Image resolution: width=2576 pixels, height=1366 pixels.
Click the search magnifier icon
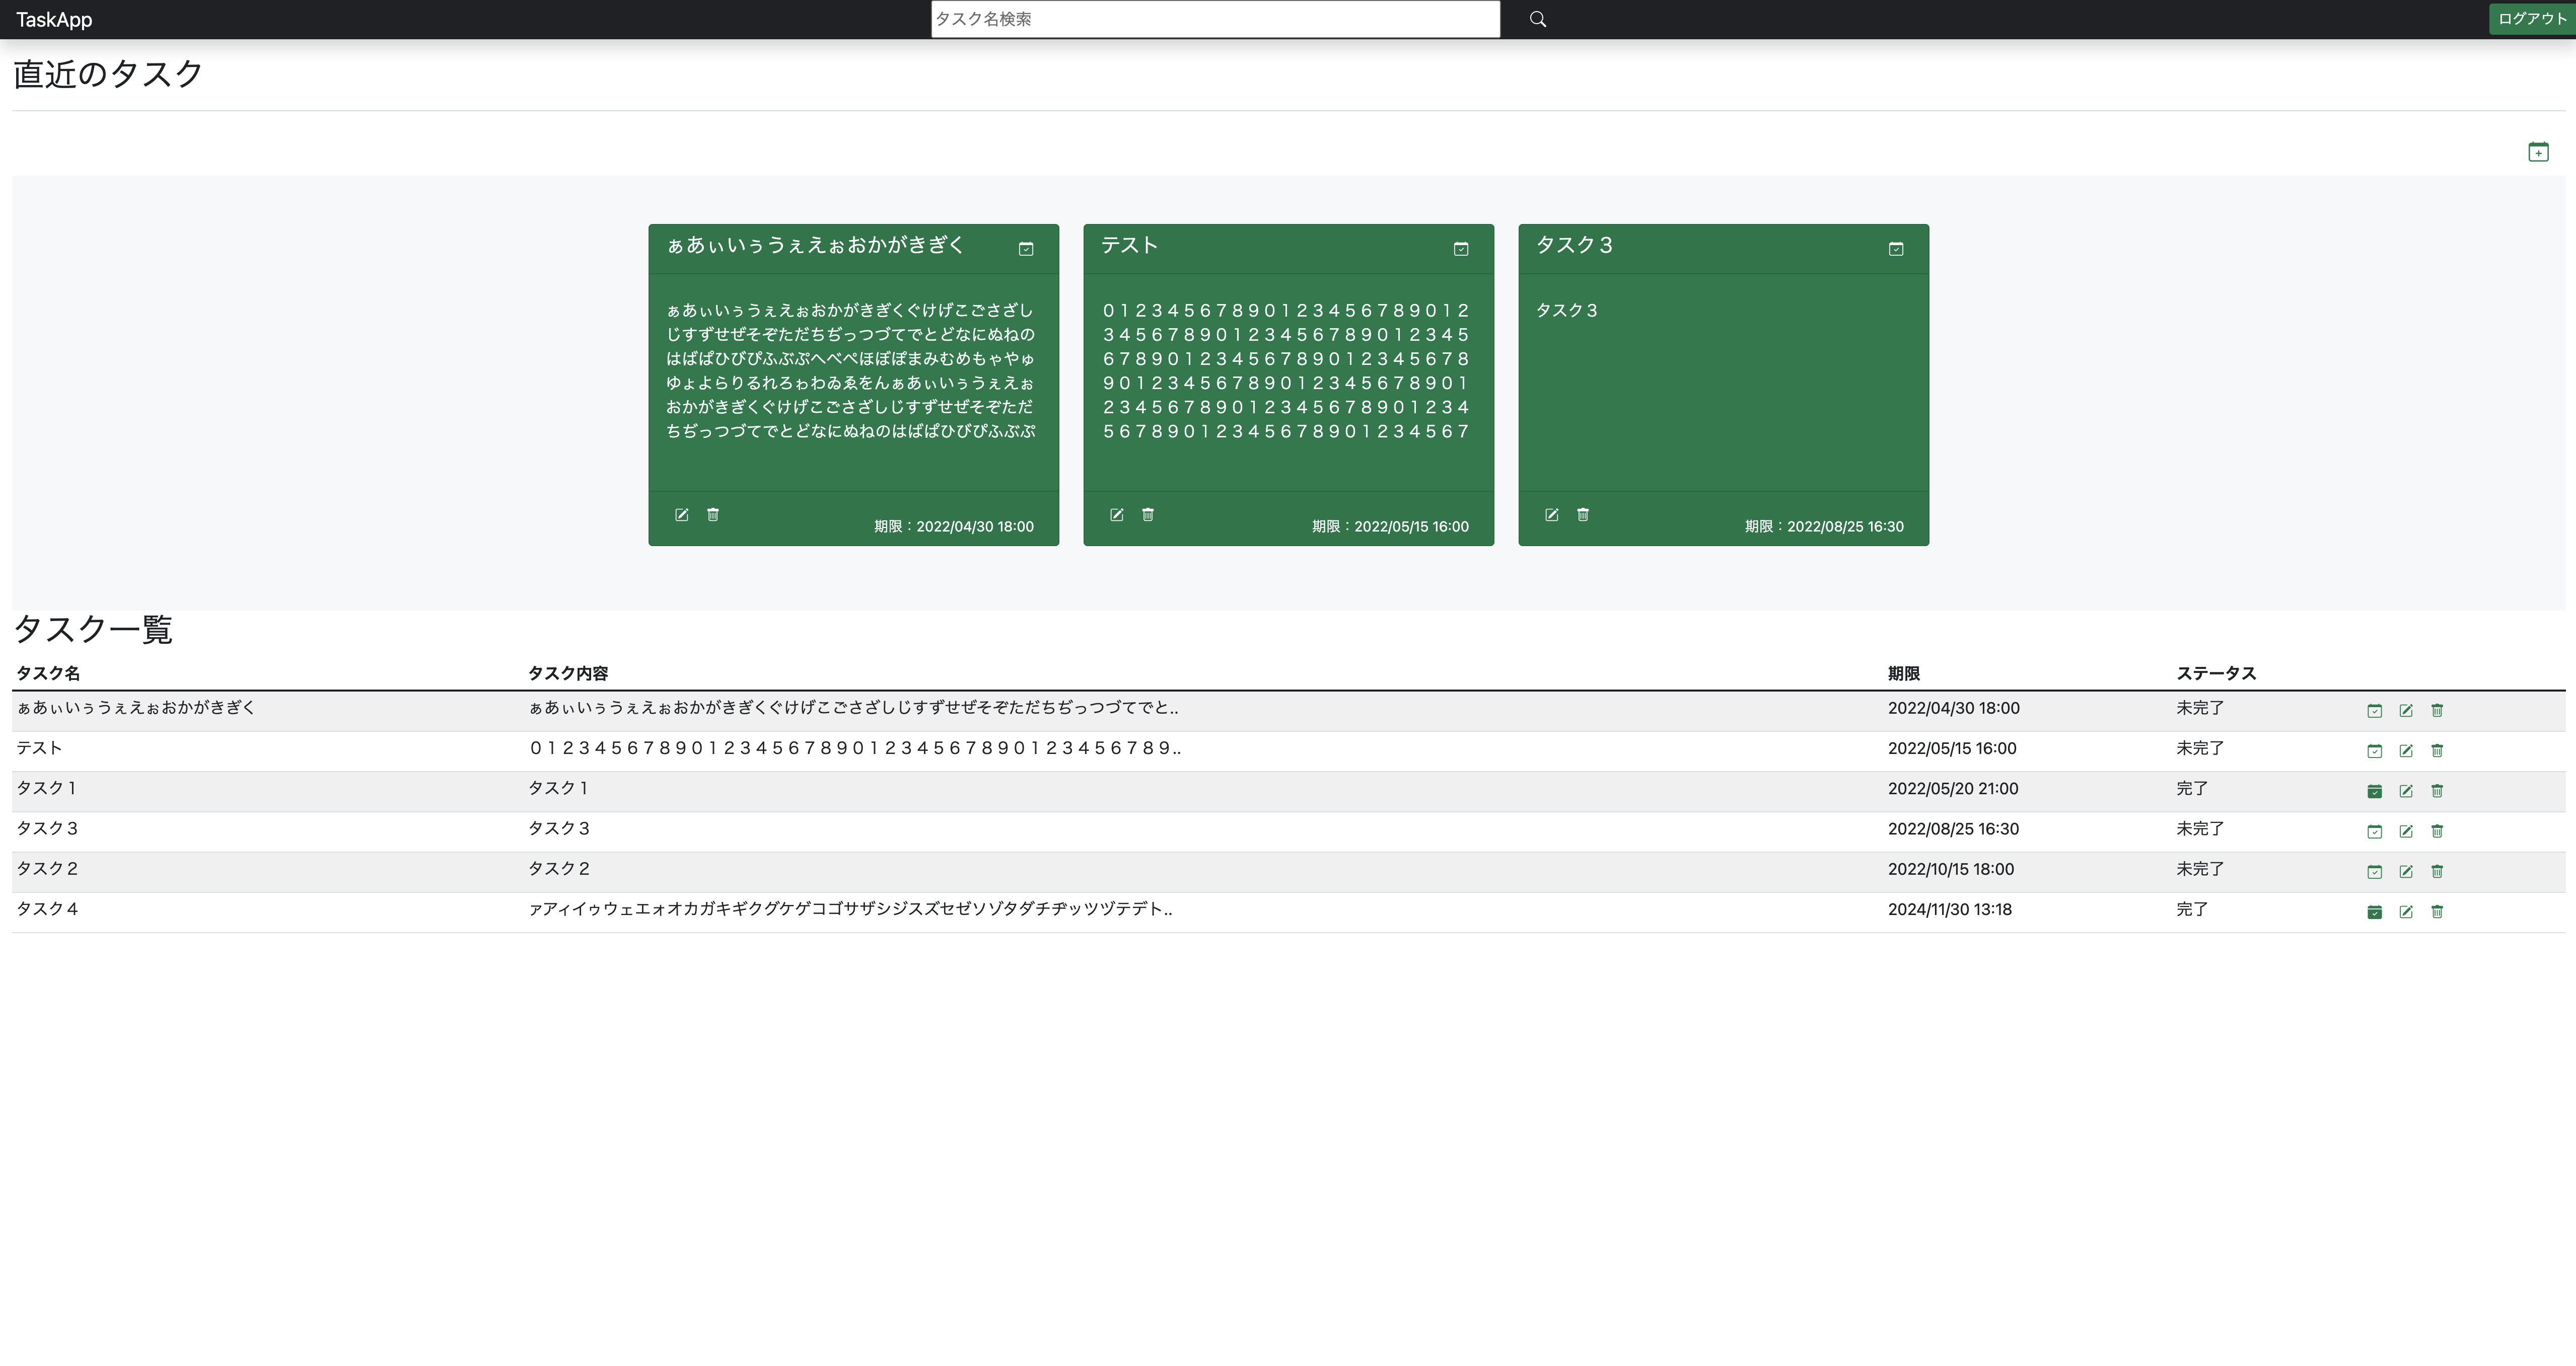tap(1536, 19)
